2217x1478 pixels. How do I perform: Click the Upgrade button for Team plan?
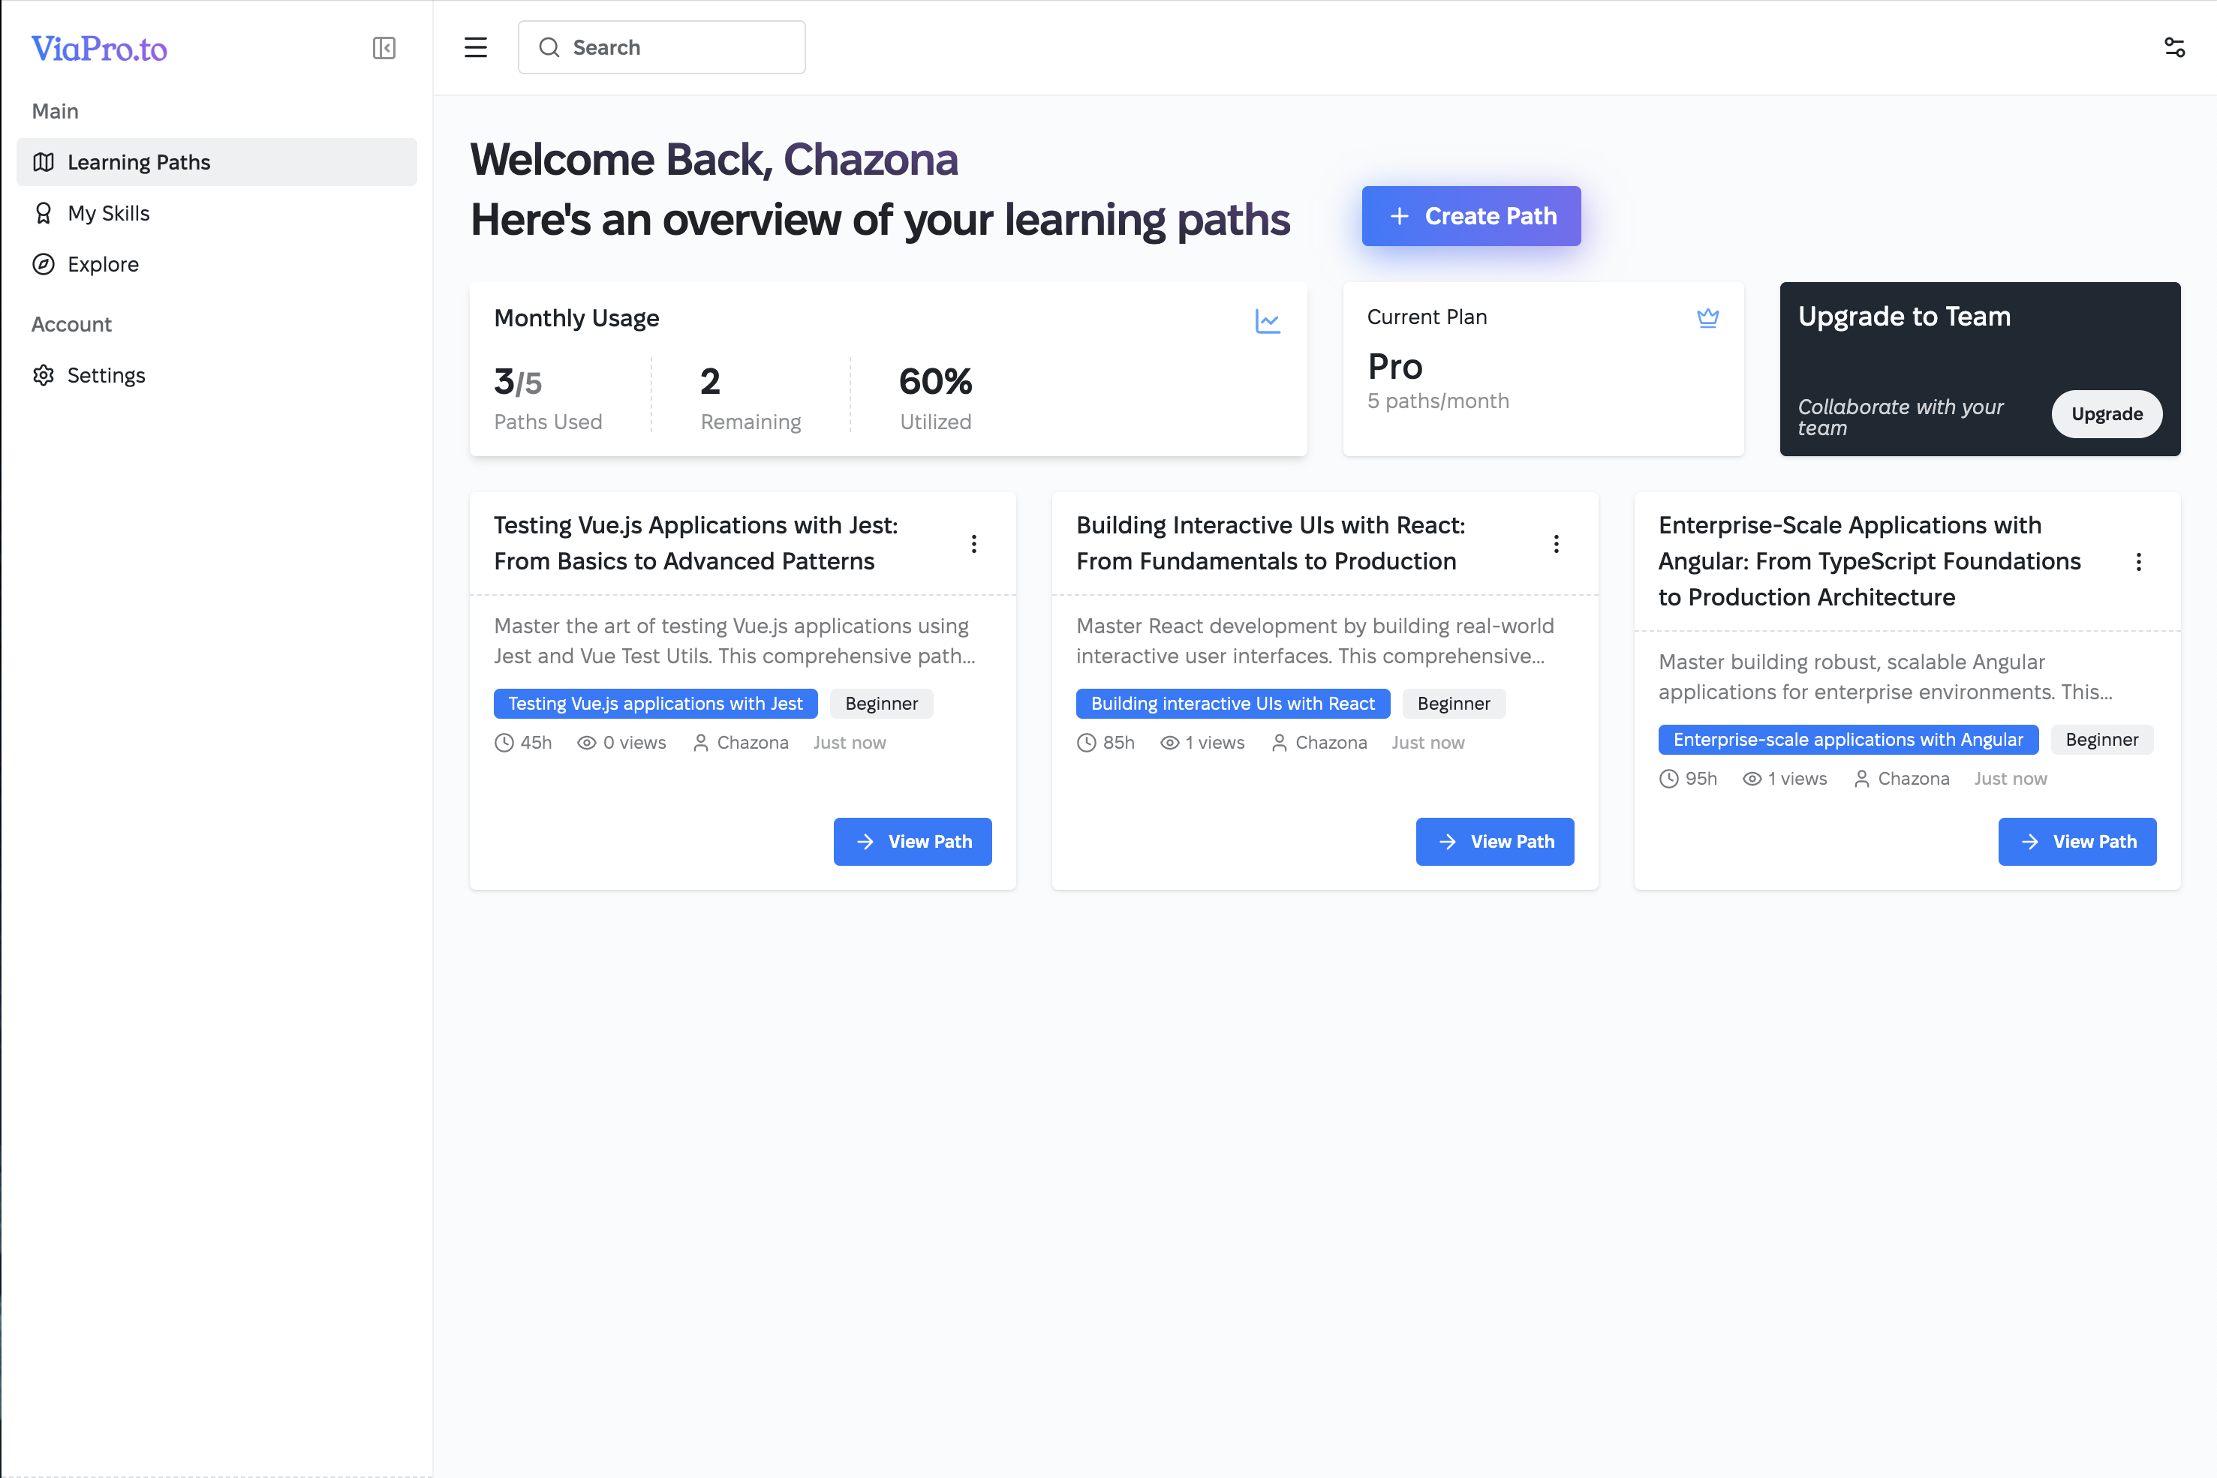(x=2106, y=414)
